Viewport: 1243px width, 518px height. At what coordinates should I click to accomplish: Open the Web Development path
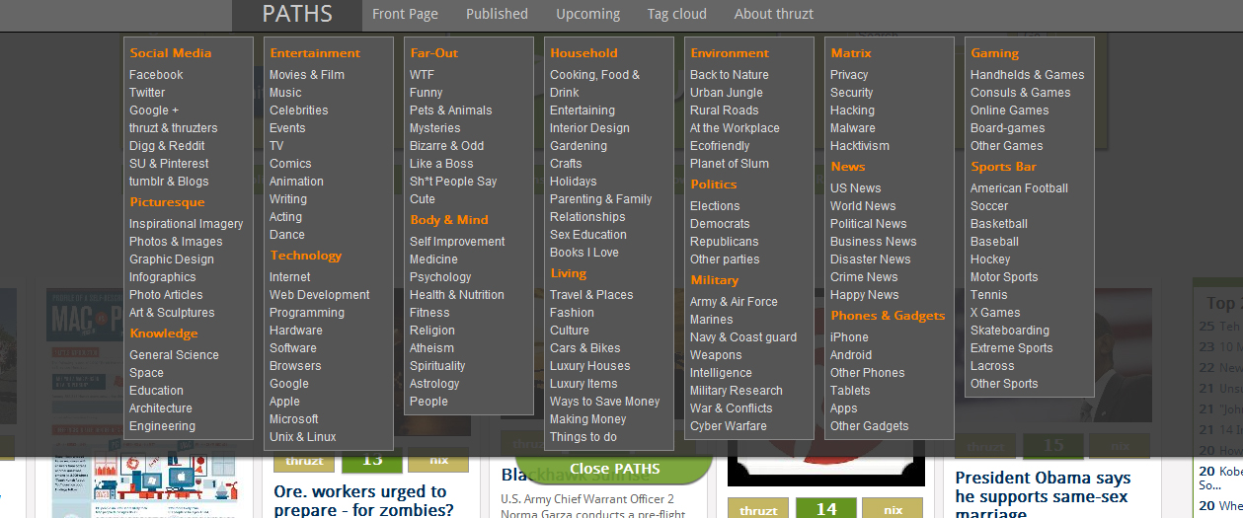[x=320, y=295]
